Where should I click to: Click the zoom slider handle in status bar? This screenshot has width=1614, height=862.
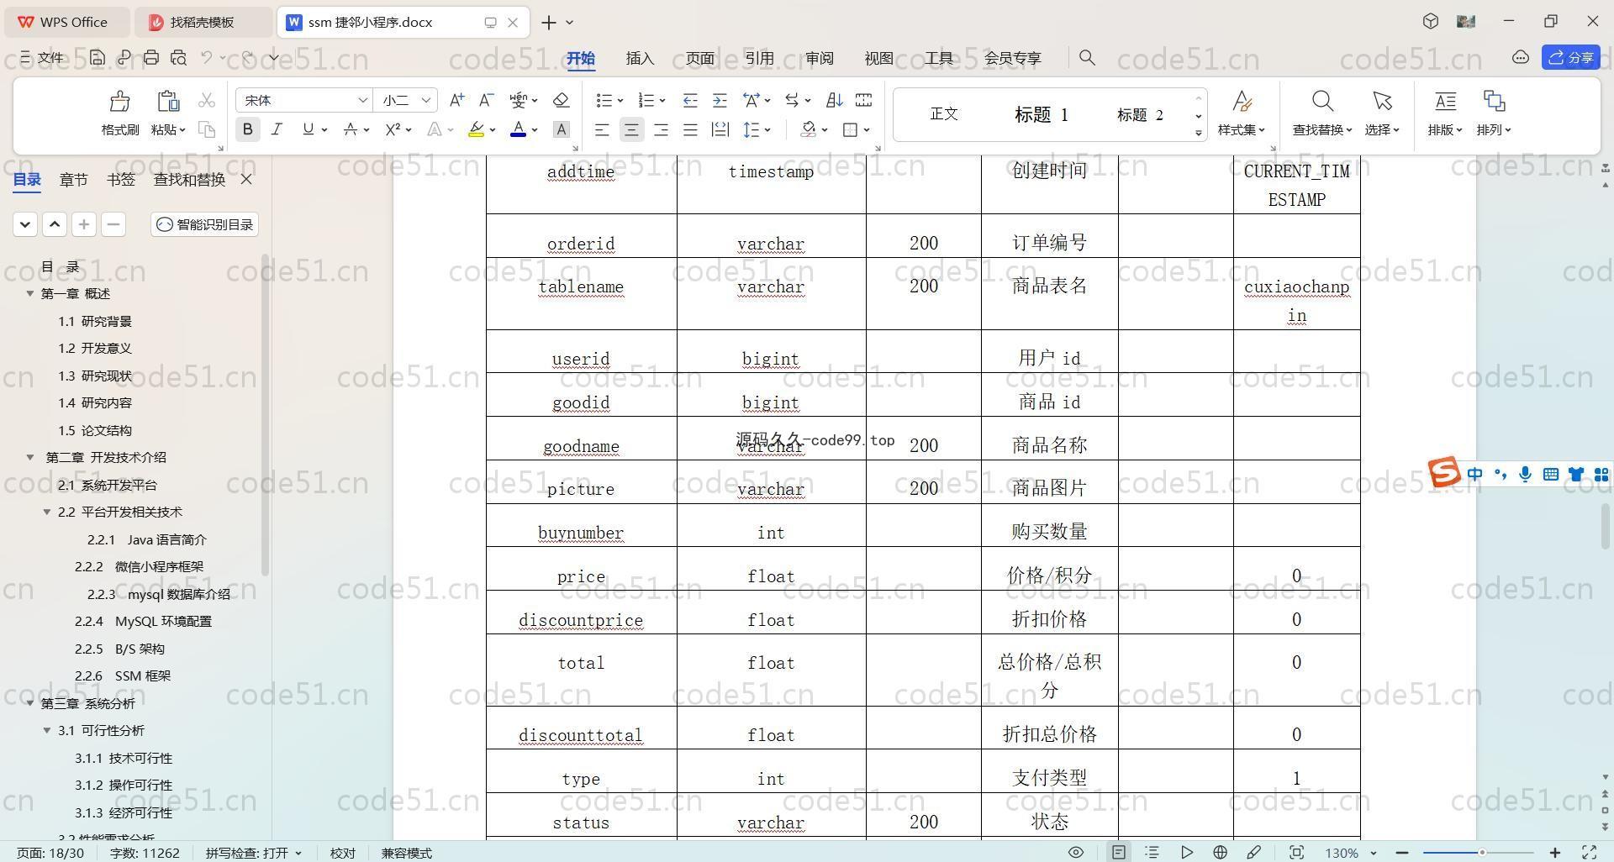pos(1482,853)
